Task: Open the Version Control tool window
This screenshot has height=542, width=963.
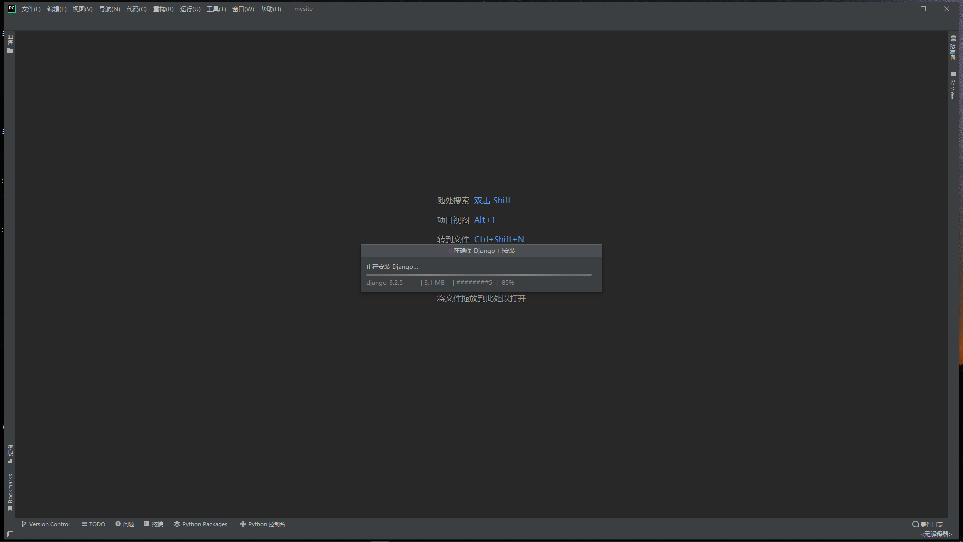Action: point(45,524)
